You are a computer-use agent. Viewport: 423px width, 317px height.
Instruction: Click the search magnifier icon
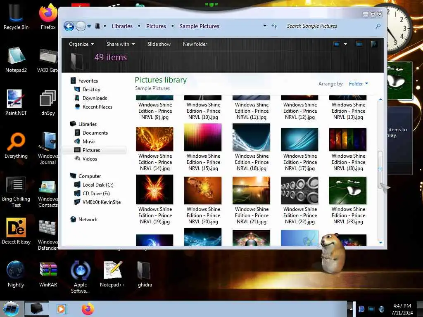coord(378,26)
